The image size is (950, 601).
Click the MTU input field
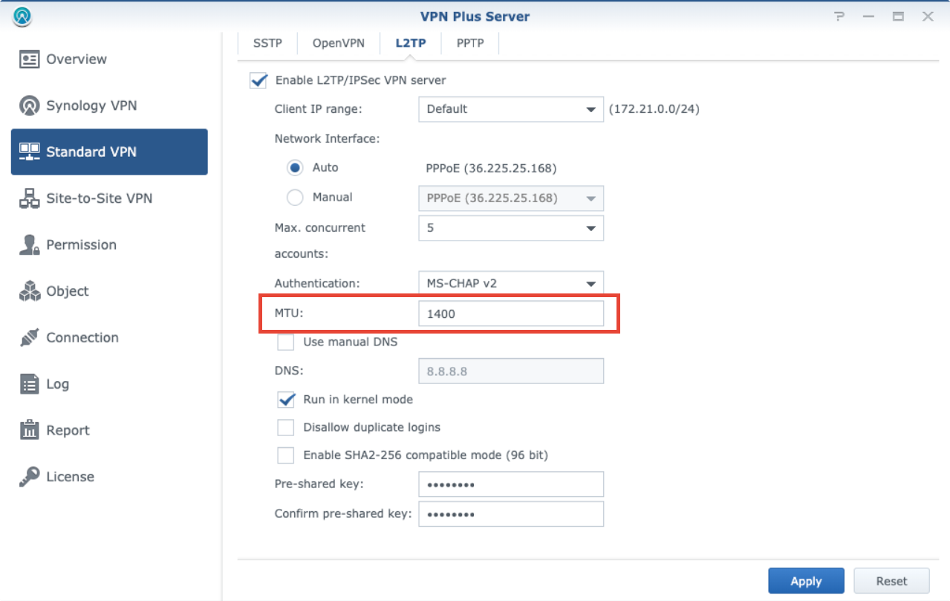[x=510, y=314]
